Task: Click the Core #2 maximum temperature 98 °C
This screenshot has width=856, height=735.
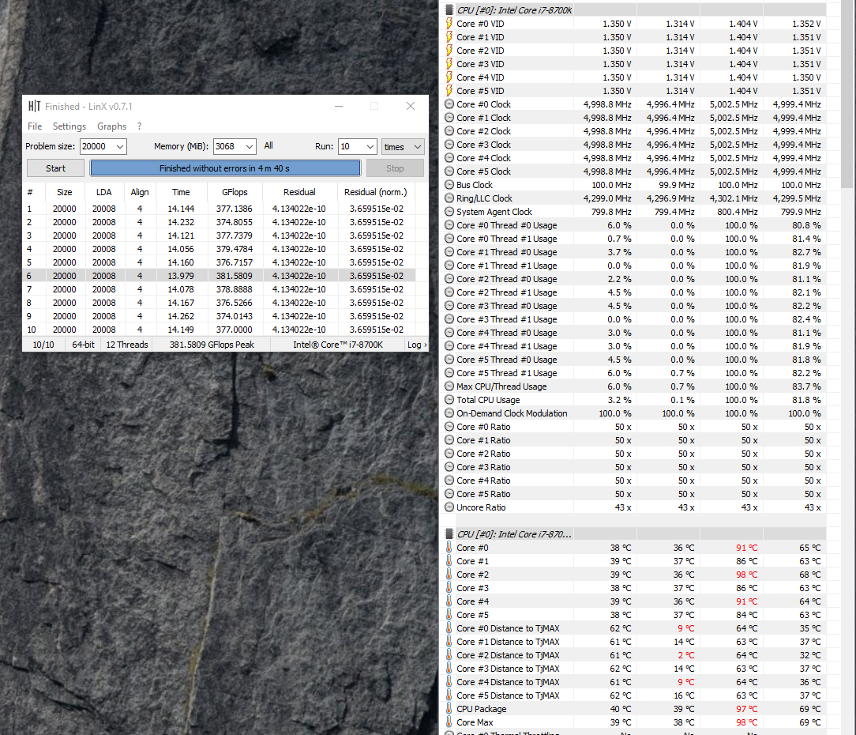Action: tap(746, 575)
